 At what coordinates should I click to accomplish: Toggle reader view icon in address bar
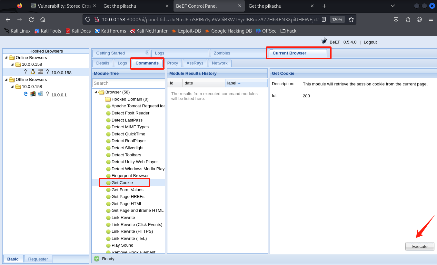(x=324, y=19)
